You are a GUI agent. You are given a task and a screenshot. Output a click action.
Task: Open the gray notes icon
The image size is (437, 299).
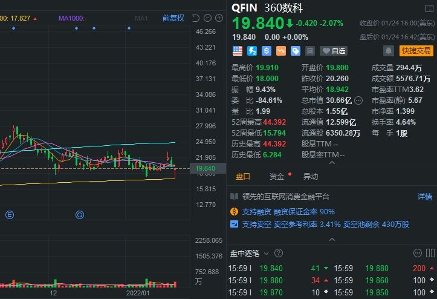point(309,51)
